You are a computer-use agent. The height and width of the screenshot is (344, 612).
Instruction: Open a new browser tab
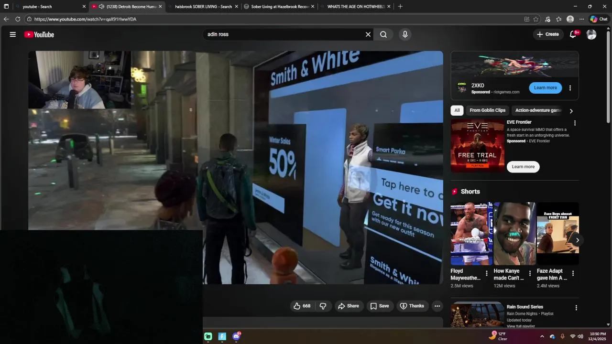point(400,7)
